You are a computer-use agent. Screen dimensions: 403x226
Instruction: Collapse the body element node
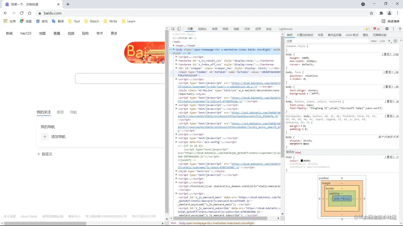coord(174,50)
